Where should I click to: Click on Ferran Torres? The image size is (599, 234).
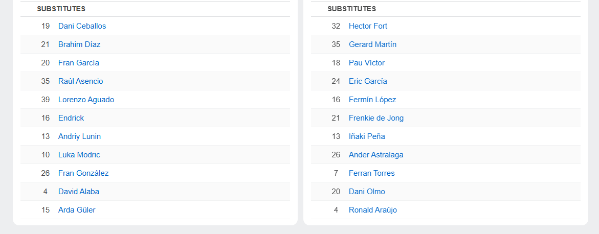pyautogui.click(x=372, y=173)
